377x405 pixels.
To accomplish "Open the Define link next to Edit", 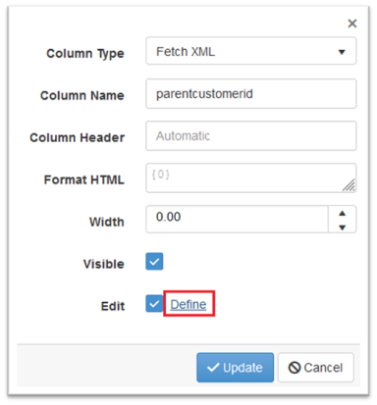I will pyautogui.click(x=188, y=304).
